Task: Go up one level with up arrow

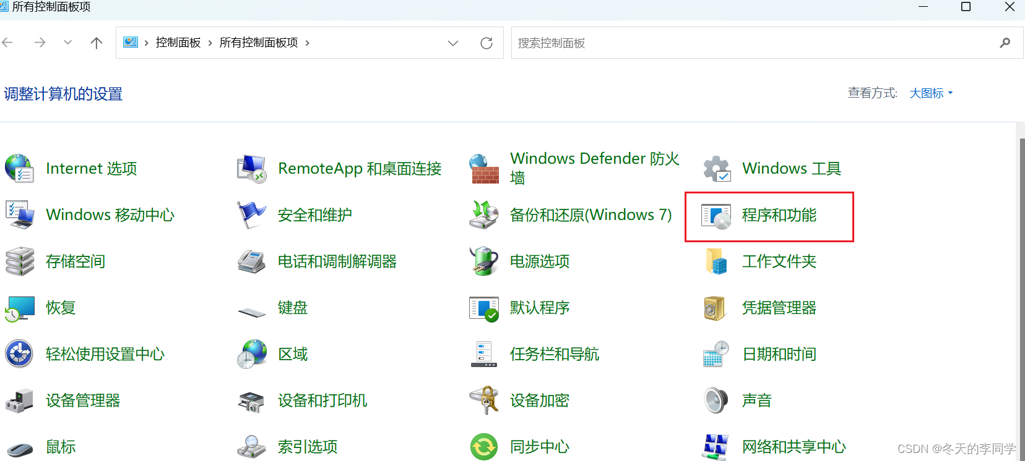Action: coord(97,43)
